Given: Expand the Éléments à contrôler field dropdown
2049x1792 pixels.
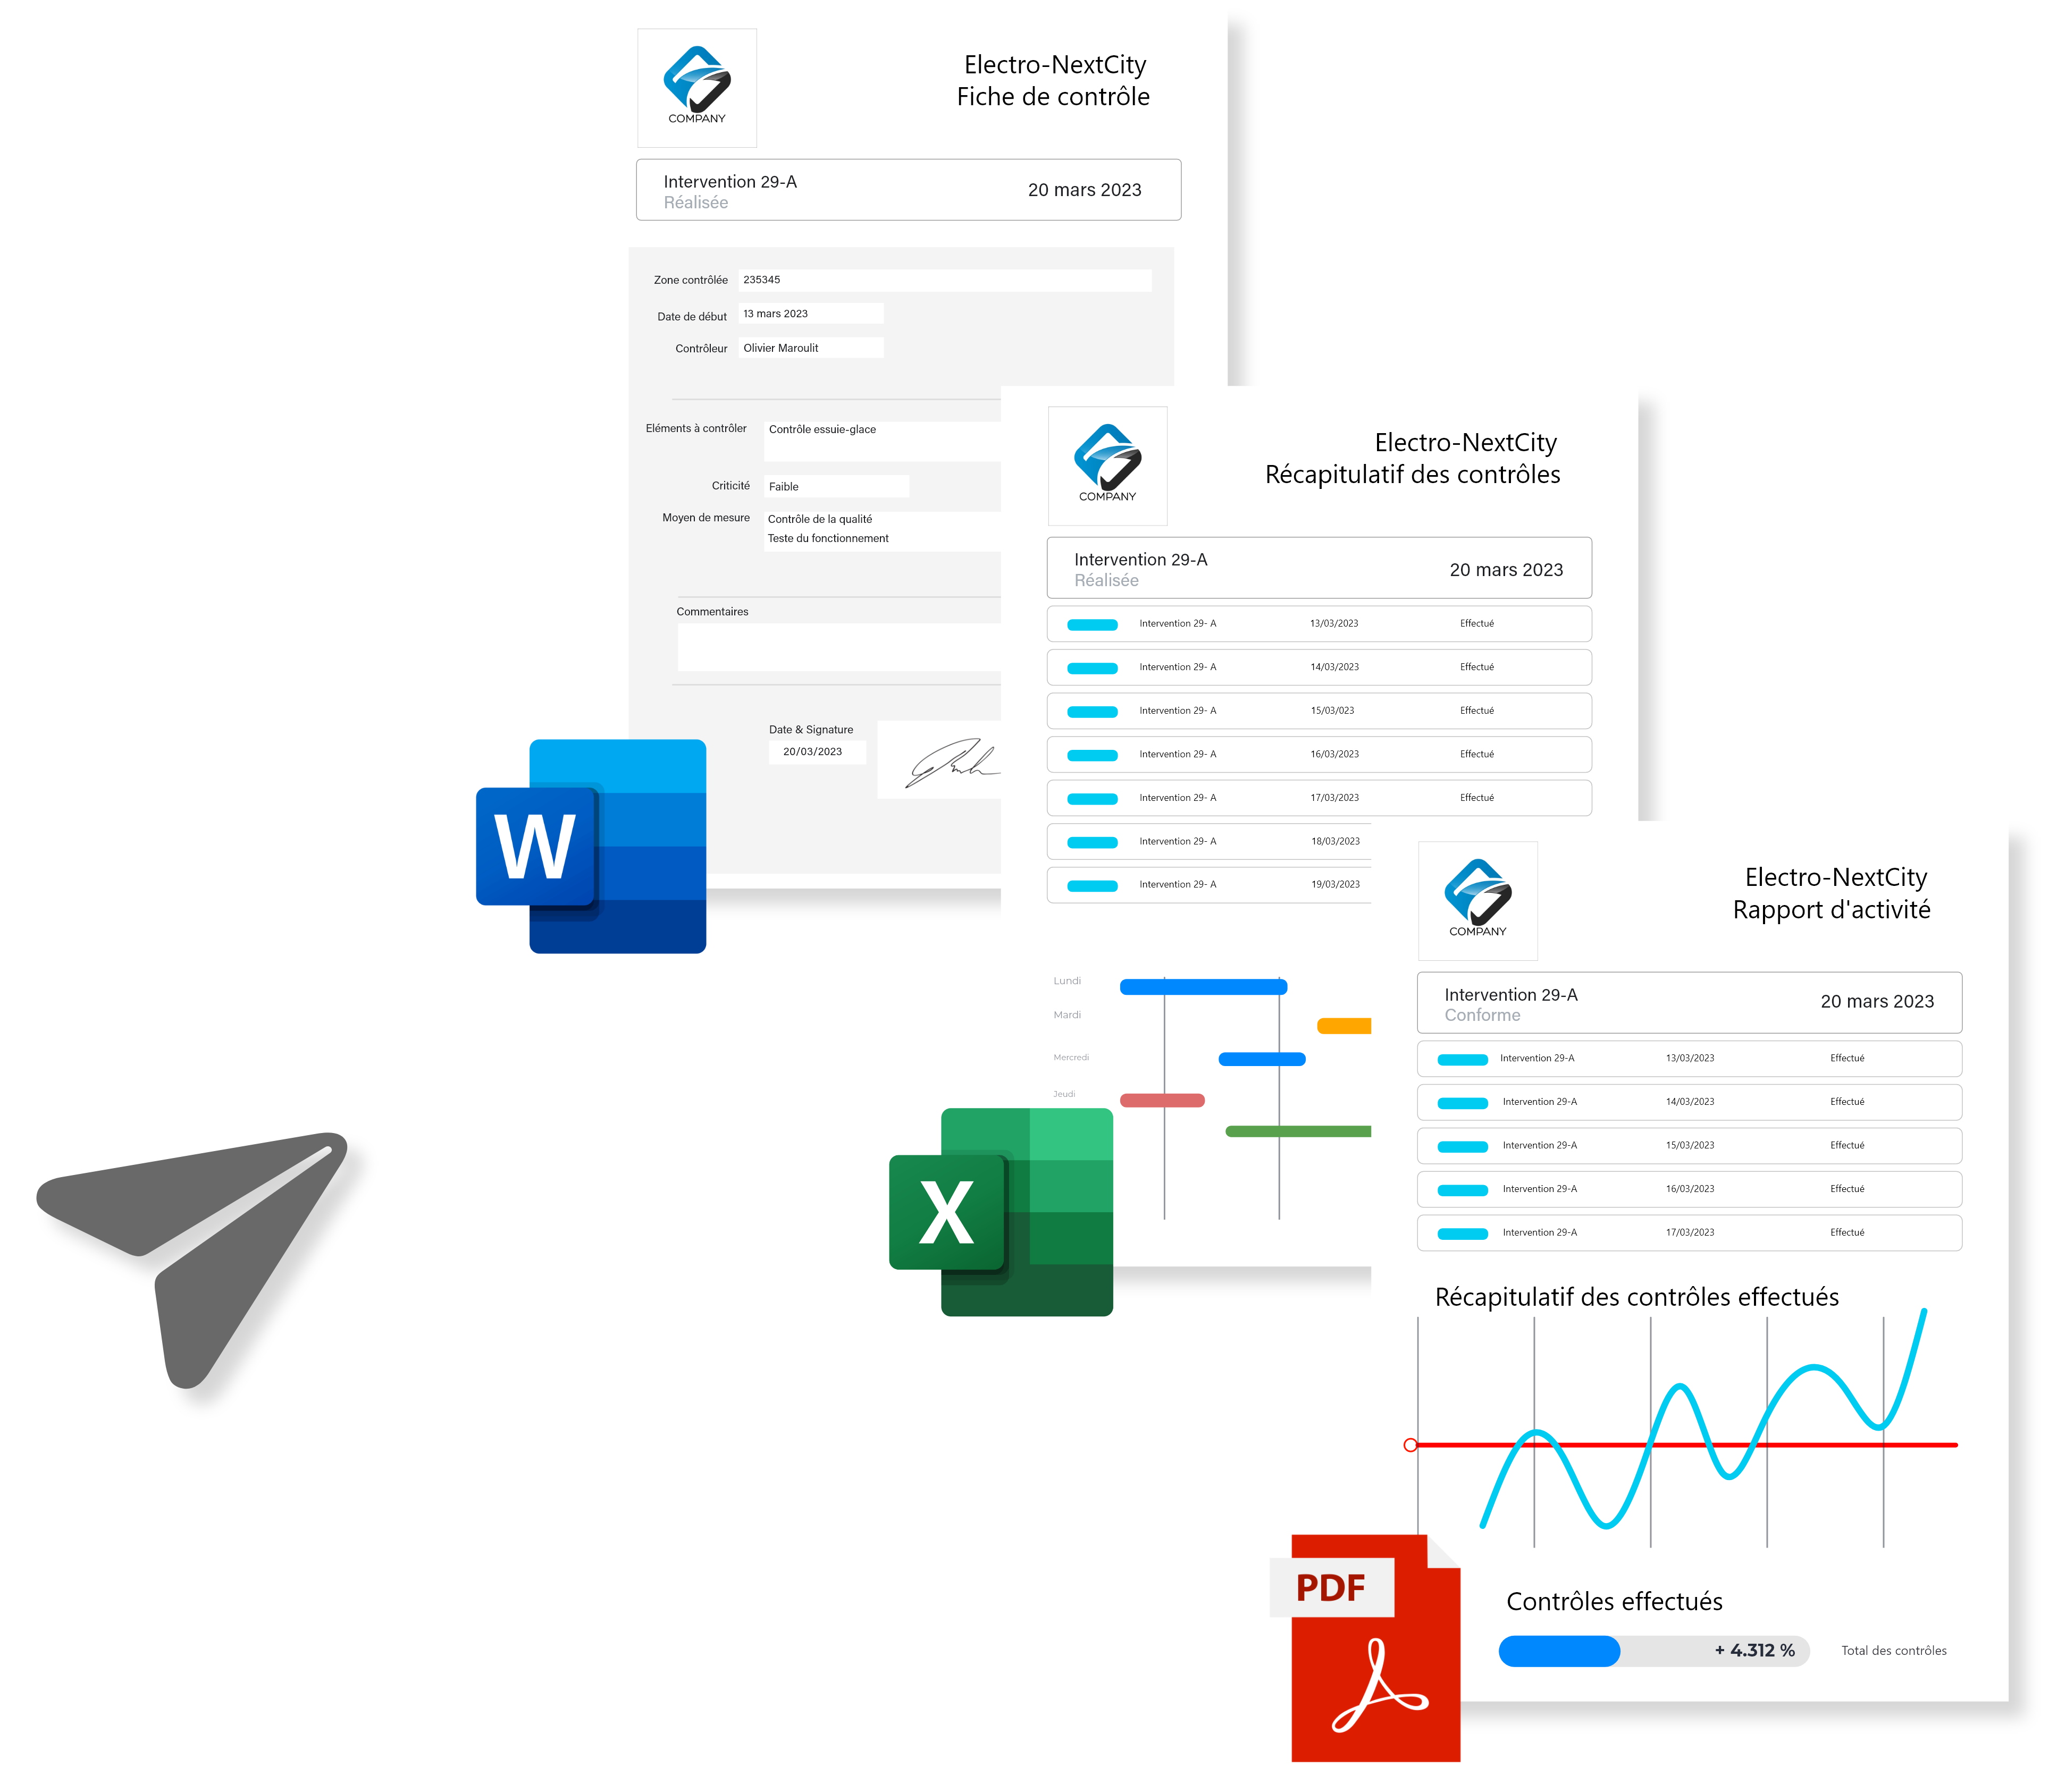Looking at the screenshot, I should point(880,432).
